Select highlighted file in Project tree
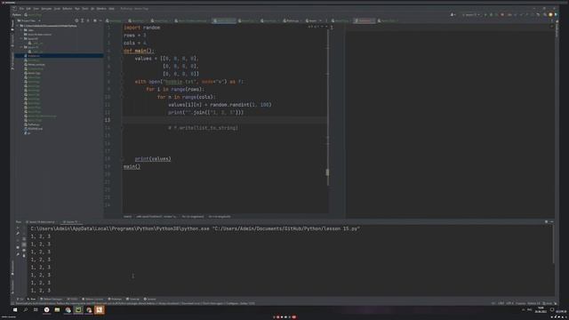Image resolution: width=569 pixels, height=320 pixels. [x=60, y=56]
